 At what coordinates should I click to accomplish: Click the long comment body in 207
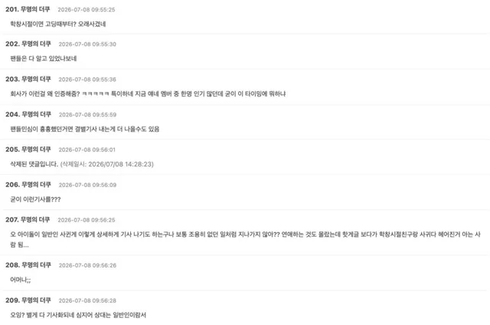[x=245, y=240]
